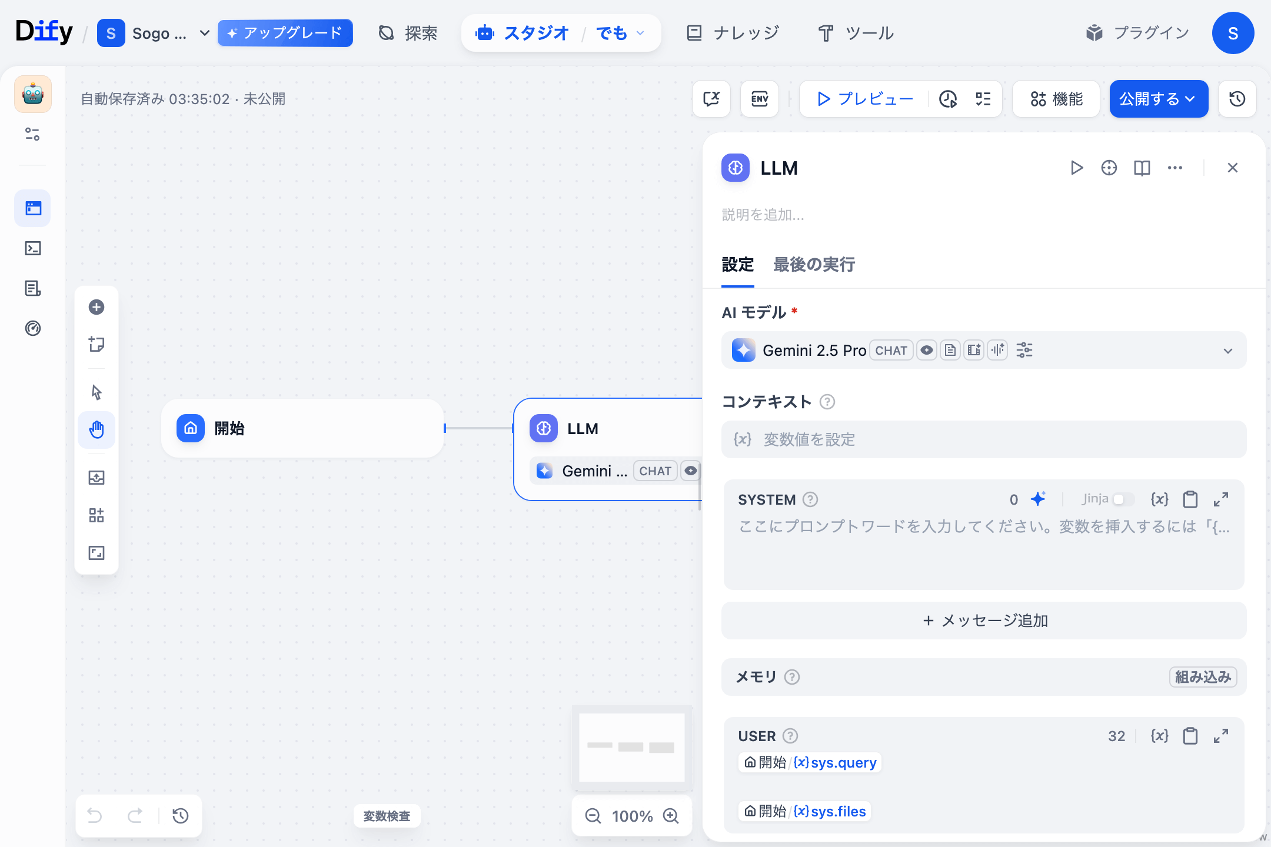Select the hand pan tool

[x=97, y=430]
